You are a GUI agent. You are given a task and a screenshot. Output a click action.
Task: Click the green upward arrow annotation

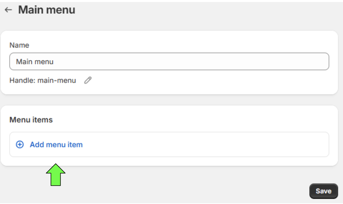pos(56,175)
